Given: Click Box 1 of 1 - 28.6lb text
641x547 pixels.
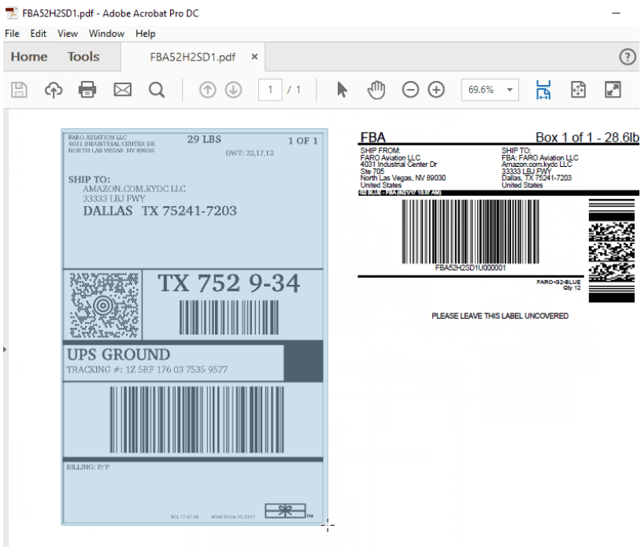Looking at the screenshot, I should [587, 137].
